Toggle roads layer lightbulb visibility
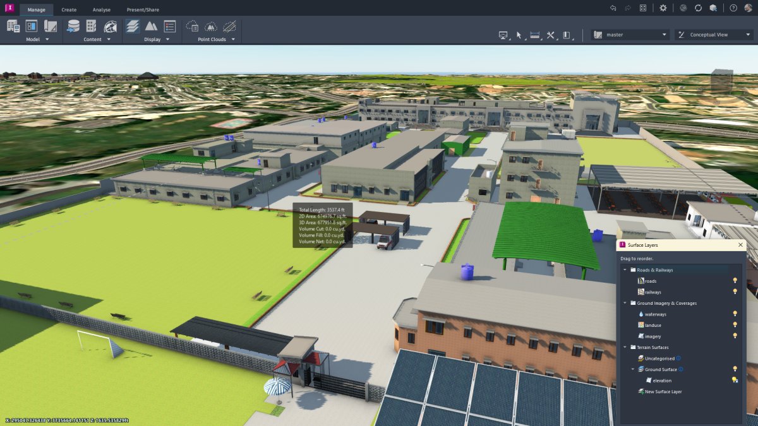758x426 pixels. tap(735, 281)
